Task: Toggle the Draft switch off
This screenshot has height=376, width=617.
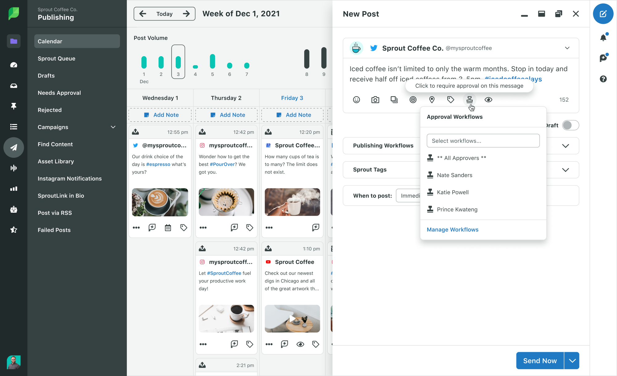Action: (569, 125)
